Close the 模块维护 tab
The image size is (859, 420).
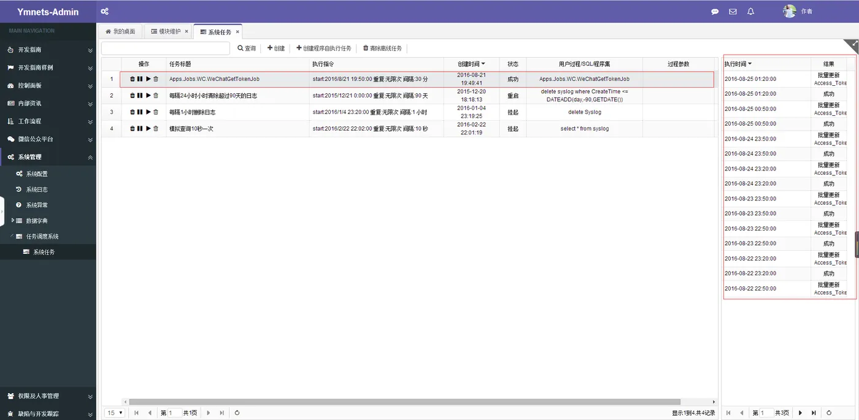tap(186, 31)
